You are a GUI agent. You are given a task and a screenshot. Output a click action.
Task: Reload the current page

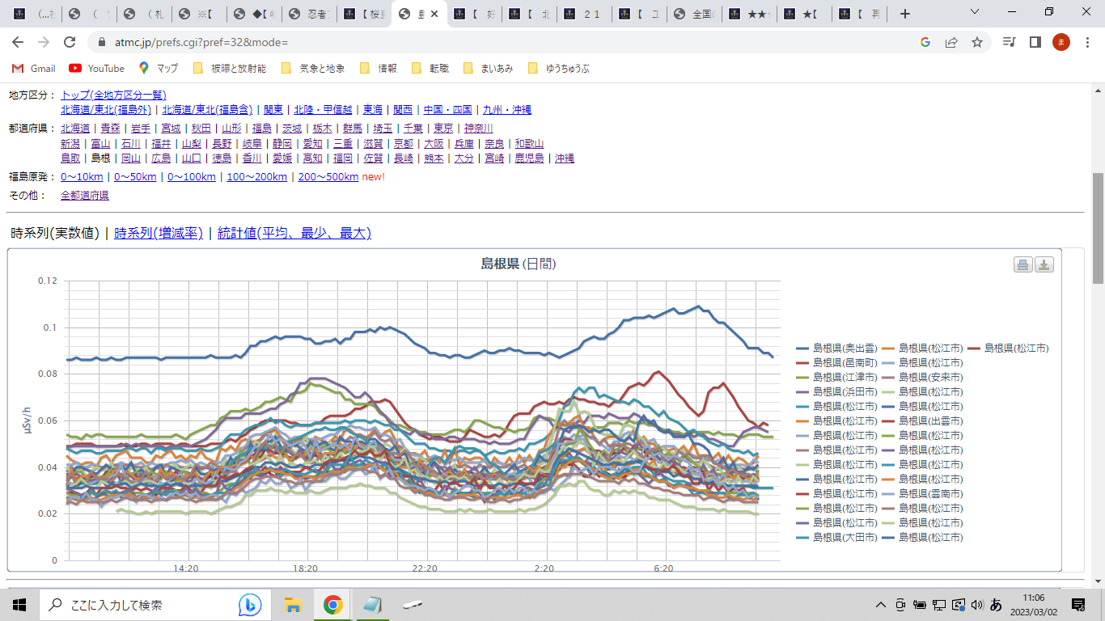[70, 42]
